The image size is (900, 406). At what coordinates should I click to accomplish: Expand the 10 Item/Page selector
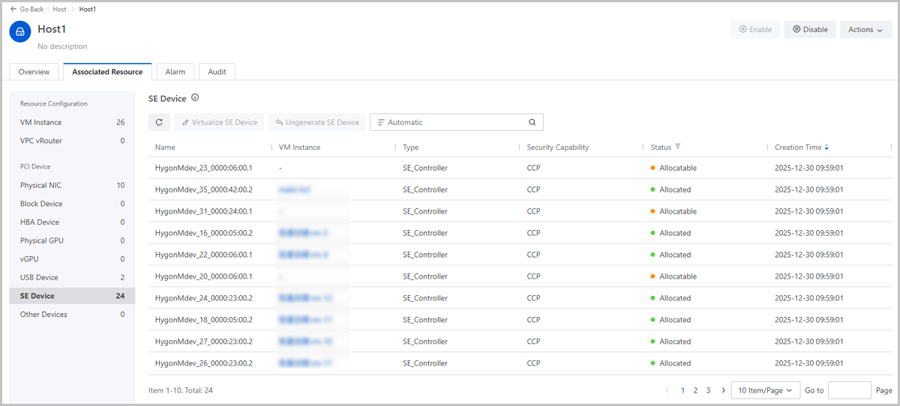click(x=764, y=390)
